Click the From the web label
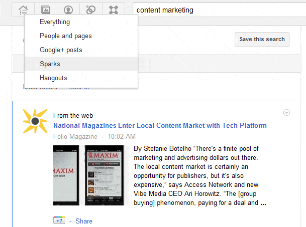 73,115
